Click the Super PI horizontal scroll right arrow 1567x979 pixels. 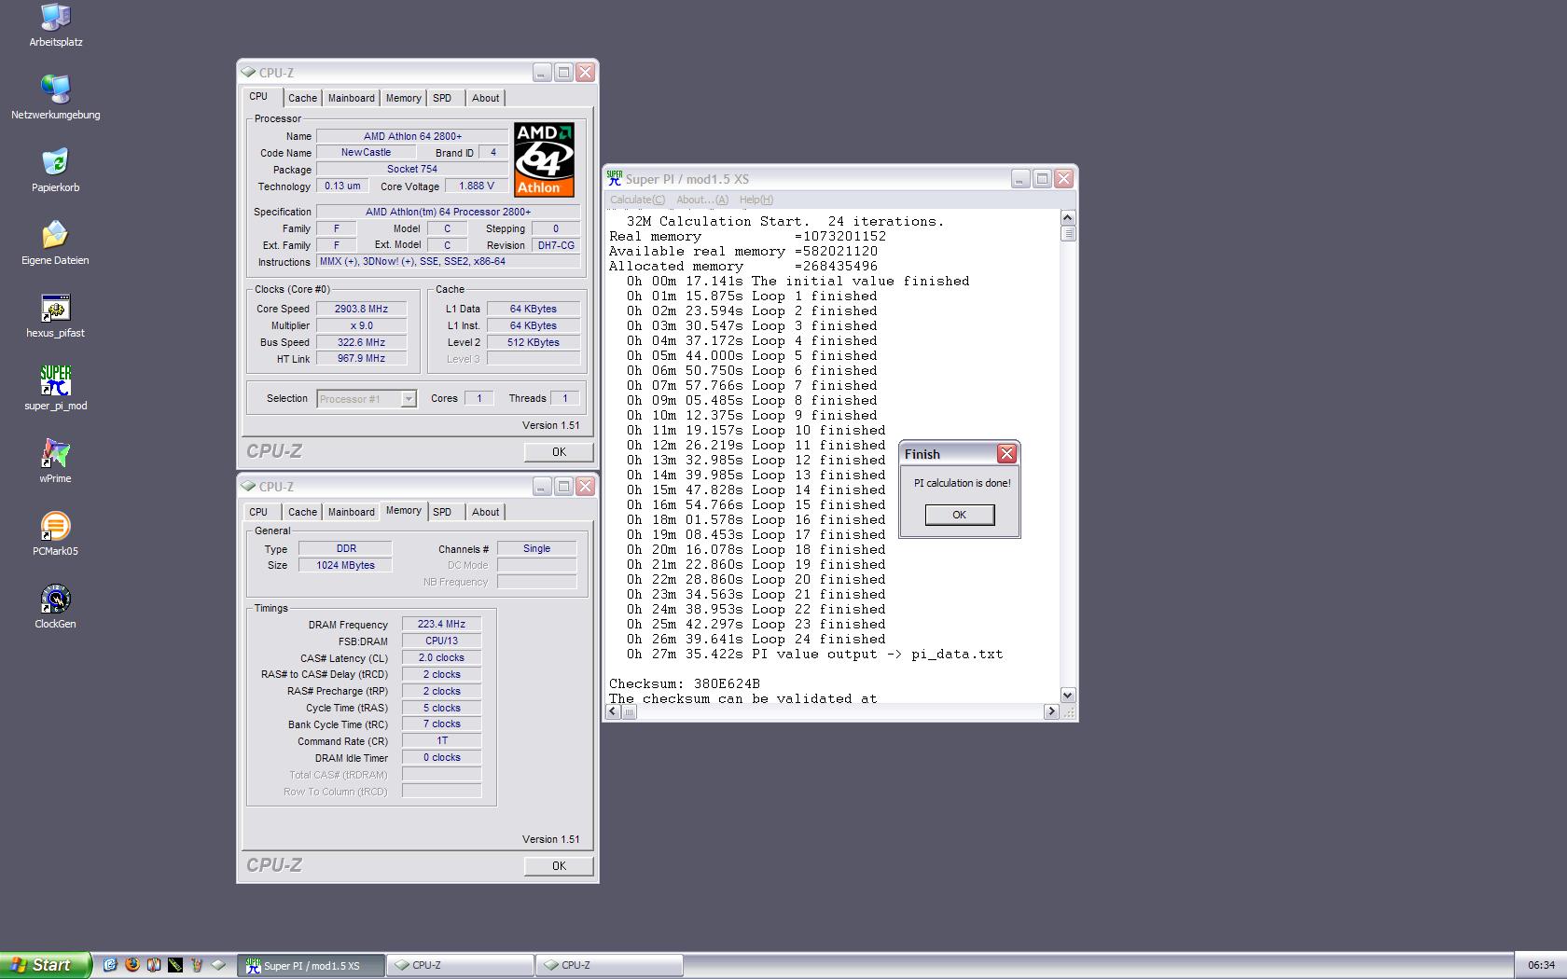(x=1051, y=711)
